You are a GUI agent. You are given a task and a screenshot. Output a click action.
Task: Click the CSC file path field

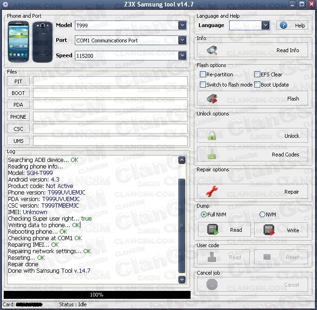point(110,129)
